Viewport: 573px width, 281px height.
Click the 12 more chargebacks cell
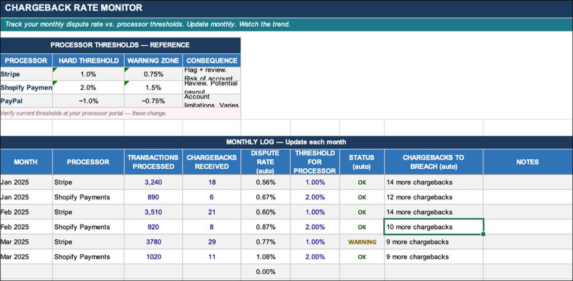point(434,197)
